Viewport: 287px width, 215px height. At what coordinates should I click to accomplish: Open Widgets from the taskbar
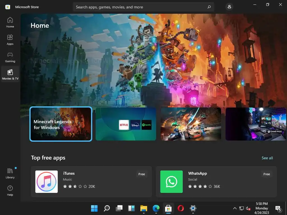(131, 208)
